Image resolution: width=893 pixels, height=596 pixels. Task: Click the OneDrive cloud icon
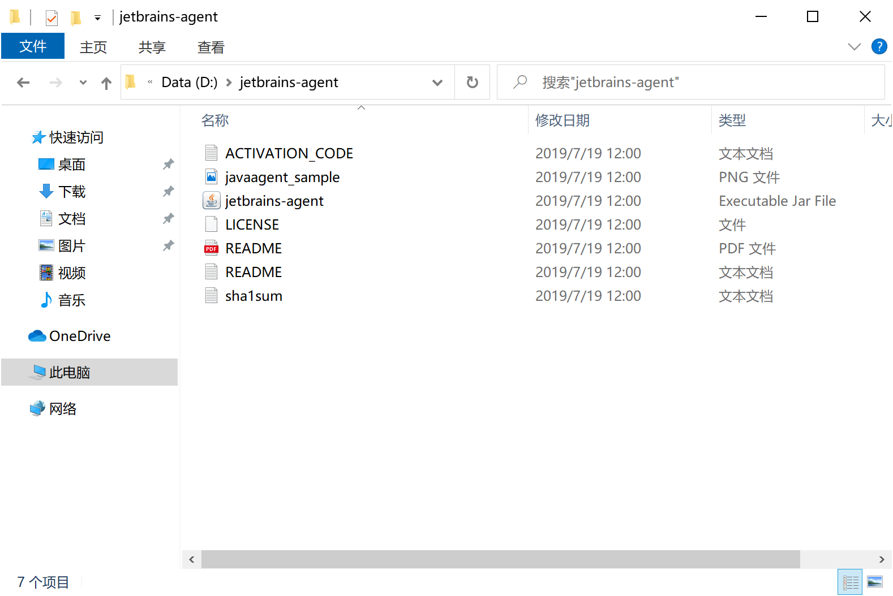(x=37, y=336)
